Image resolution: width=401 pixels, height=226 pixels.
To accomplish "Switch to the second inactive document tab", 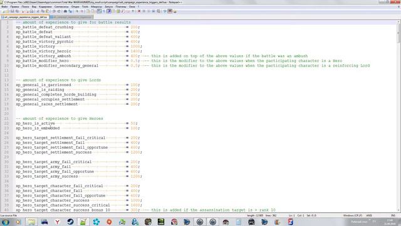I will pyautogui.click(x=71, y=17).
